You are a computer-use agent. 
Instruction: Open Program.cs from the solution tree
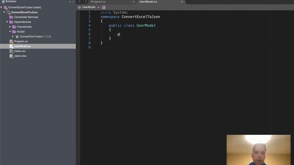tap(21, 42)
